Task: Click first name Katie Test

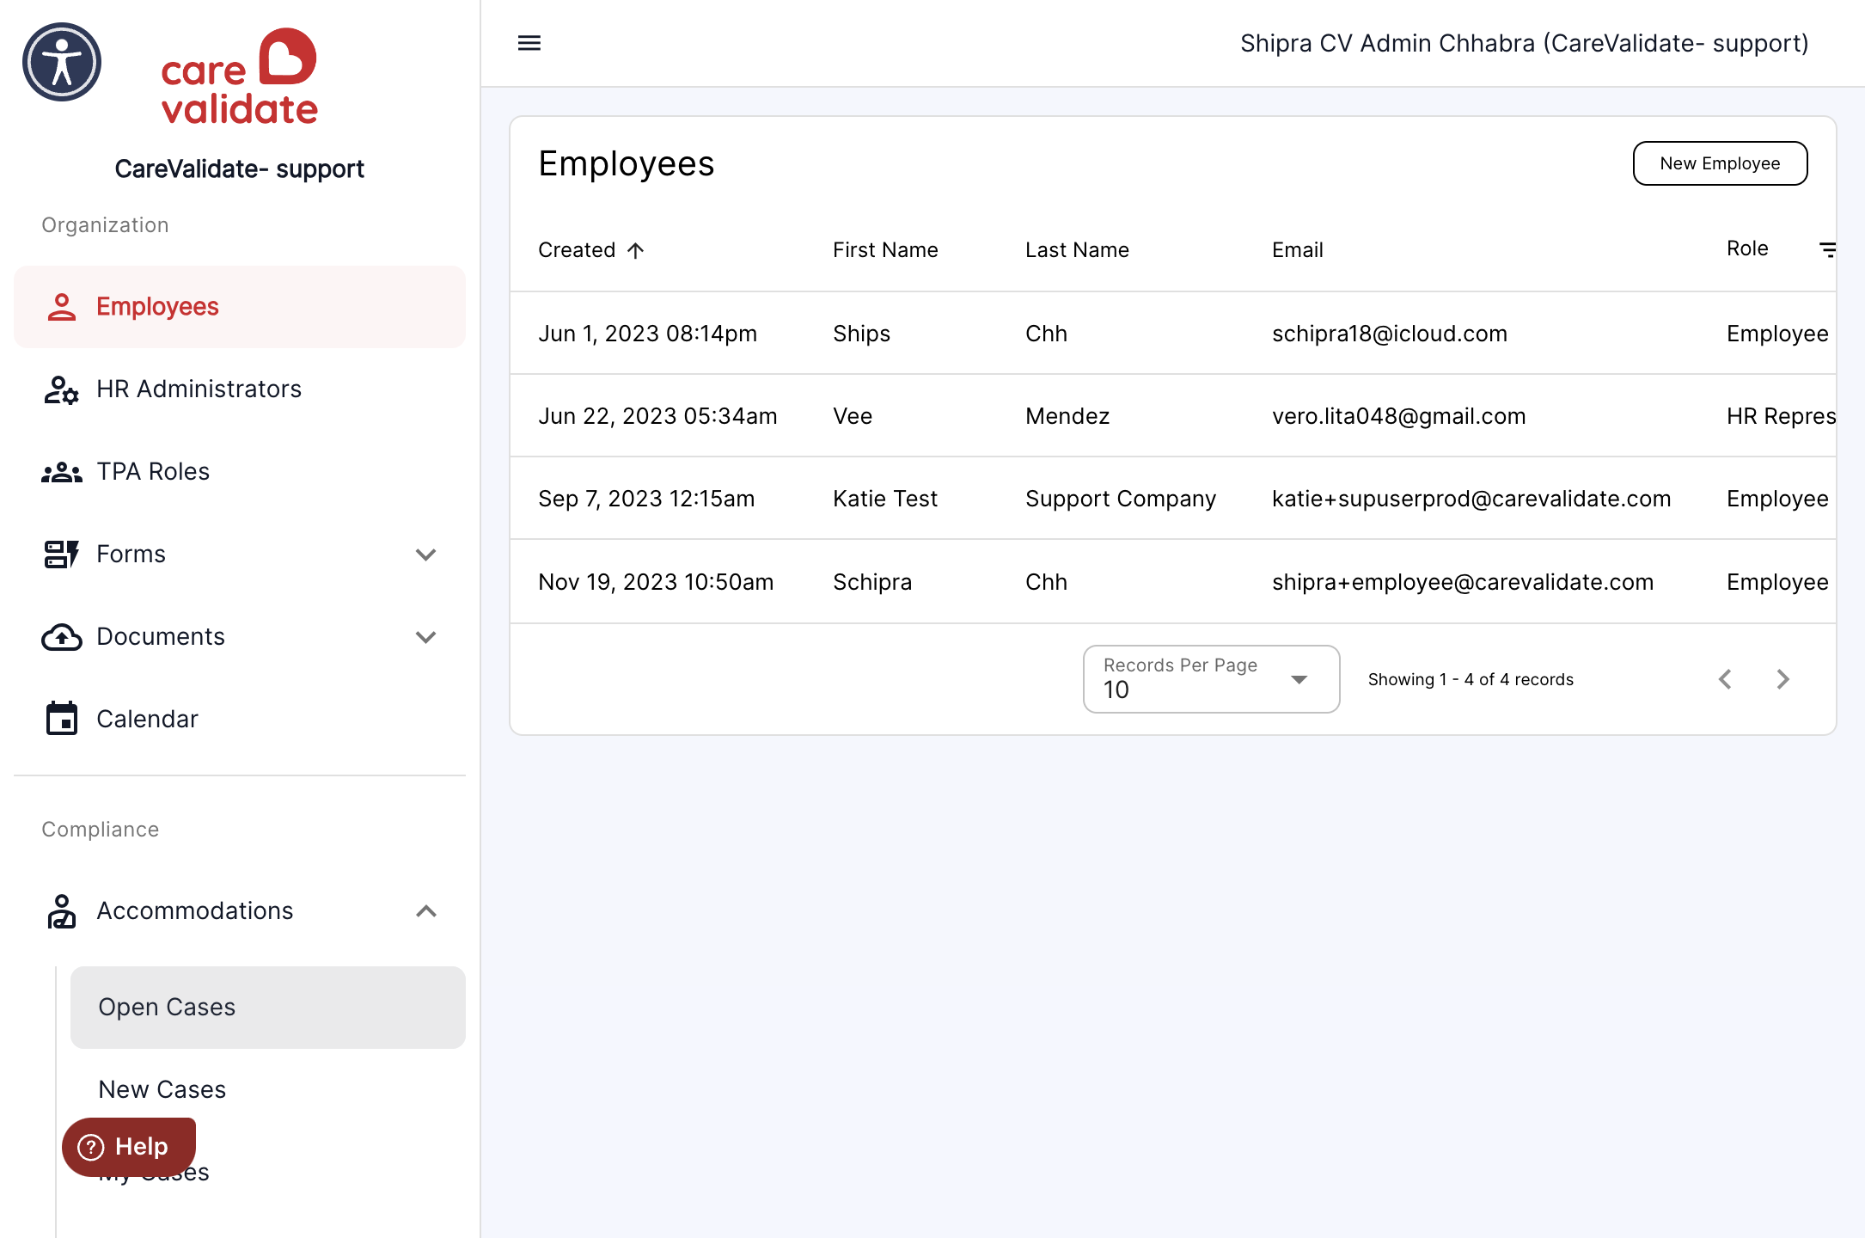Action: coord(885,499)
